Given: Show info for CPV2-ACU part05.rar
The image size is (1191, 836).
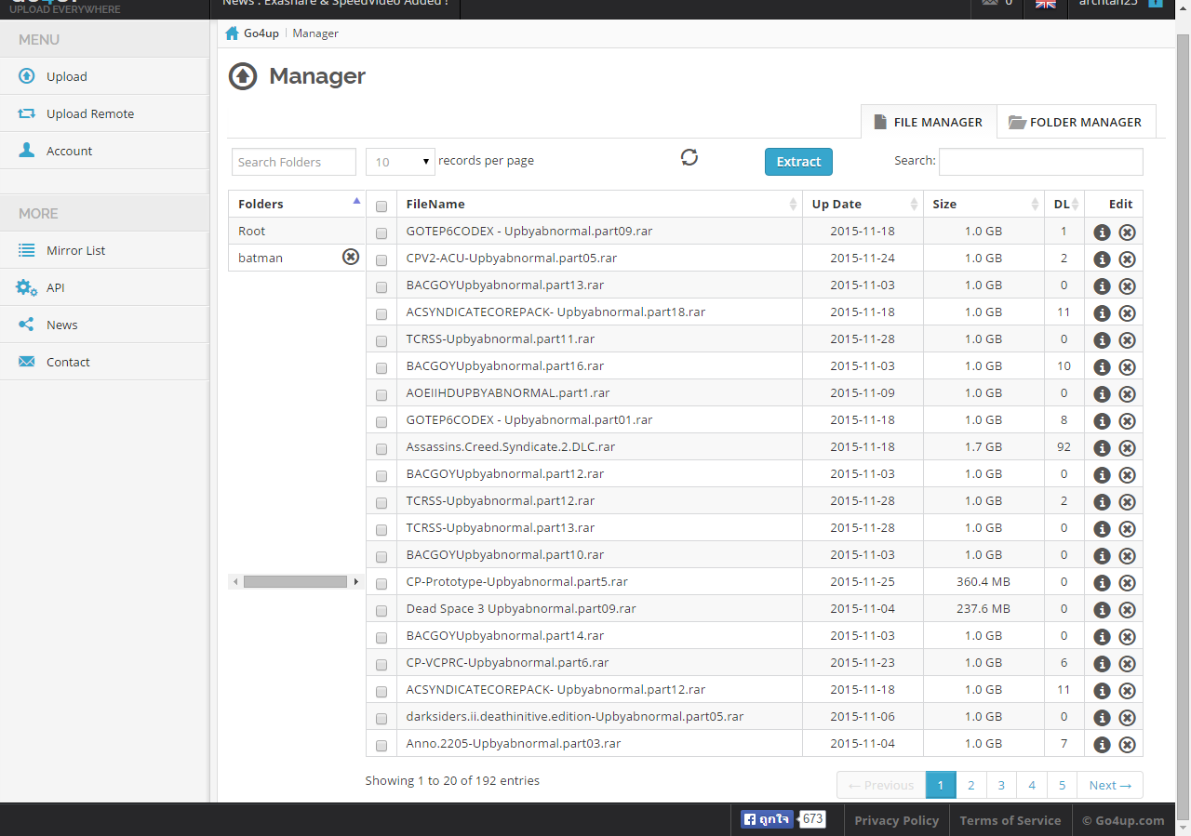Looking at the screenshot, I should (1102, 259).
